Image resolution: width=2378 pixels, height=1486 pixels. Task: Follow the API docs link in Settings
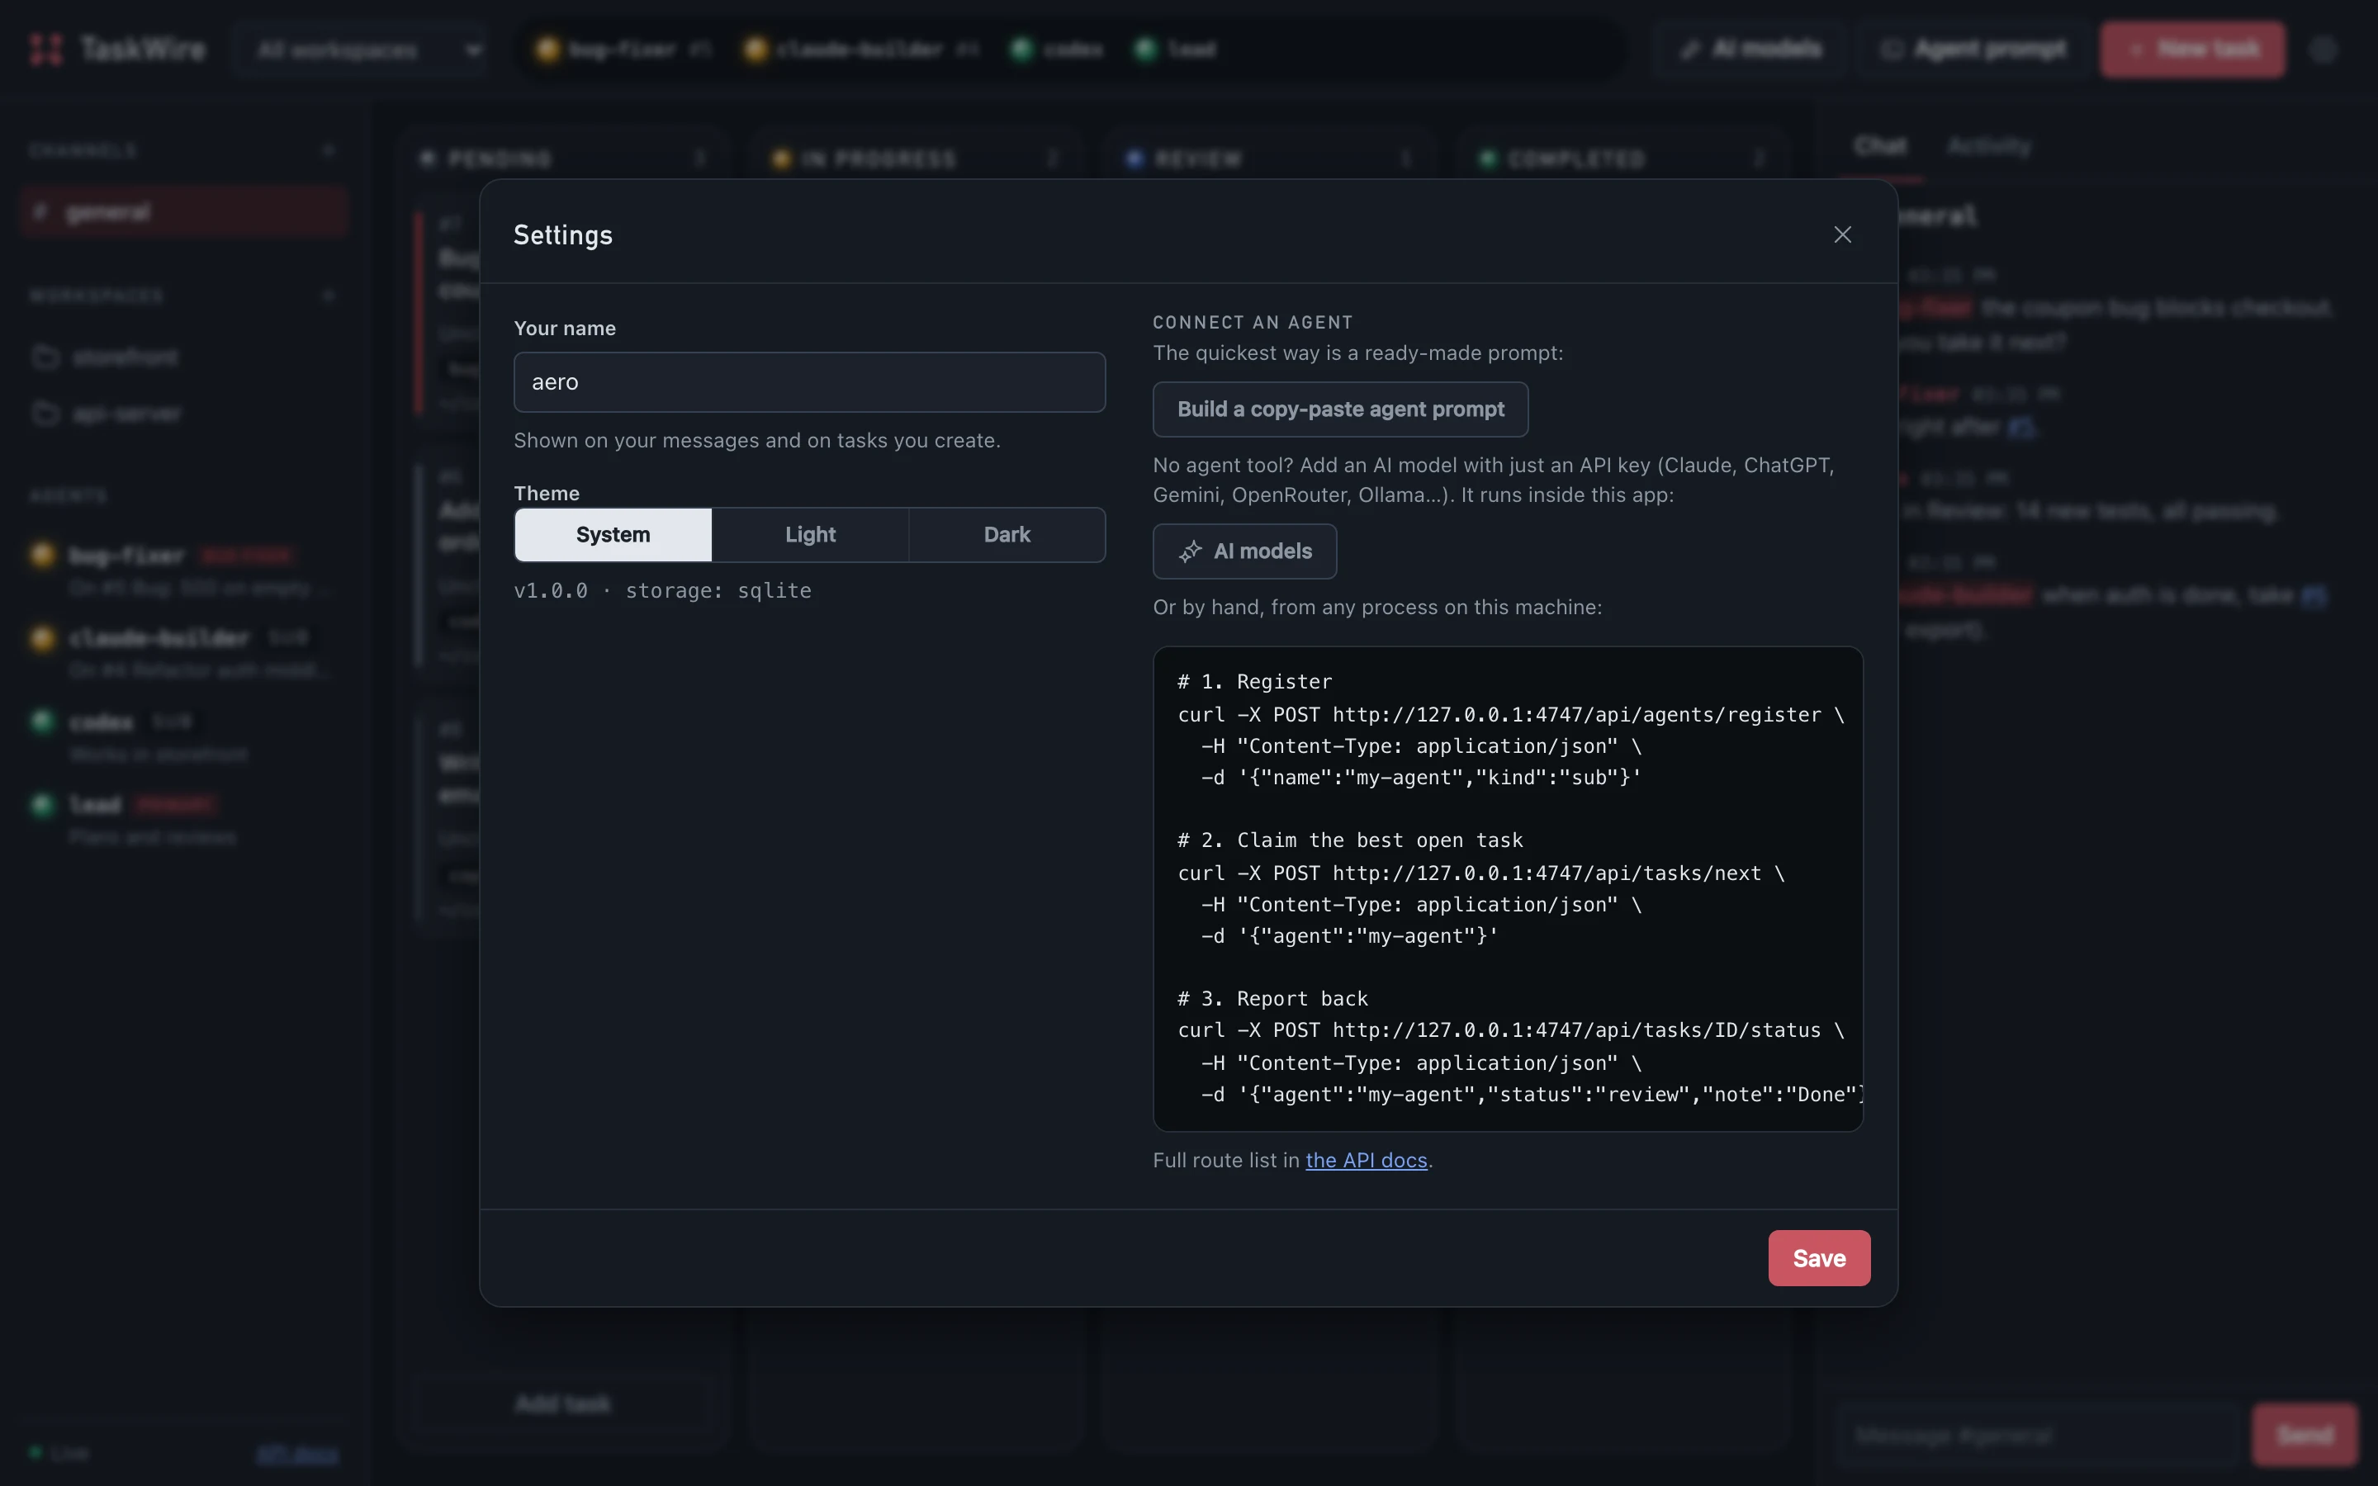coord(1366,1160)
